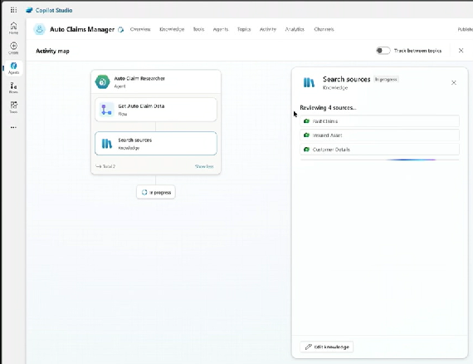Toggle Track between topics switch
Viewport: 473px width, 364px height.
[383, 51]
